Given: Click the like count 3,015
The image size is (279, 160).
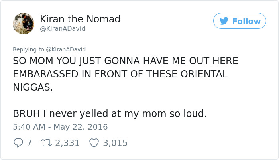Looking at the screenshot, I should point(115,143).
